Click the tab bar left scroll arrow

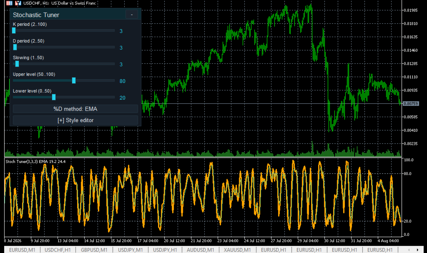coord(409,250)
